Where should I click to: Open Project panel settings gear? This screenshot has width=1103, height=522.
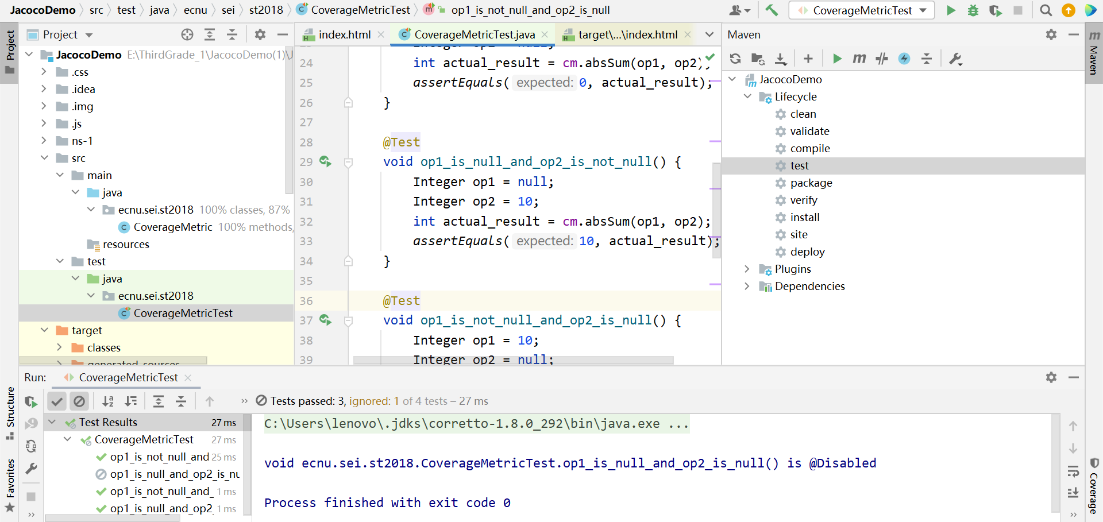(x=260, y=34)
